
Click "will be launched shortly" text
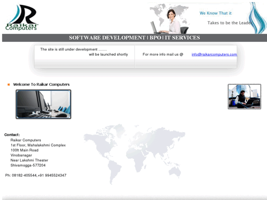pyautogui.click(x=108, y=54)
